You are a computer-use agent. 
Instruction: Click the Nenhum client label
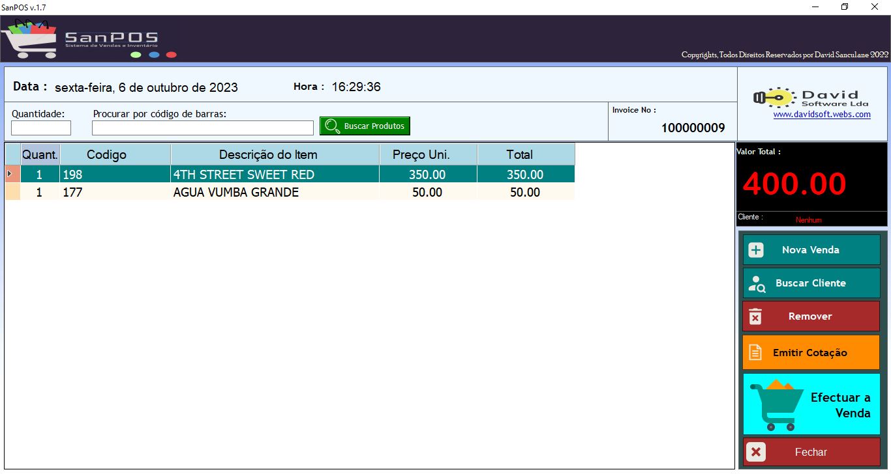coord(809,220)
